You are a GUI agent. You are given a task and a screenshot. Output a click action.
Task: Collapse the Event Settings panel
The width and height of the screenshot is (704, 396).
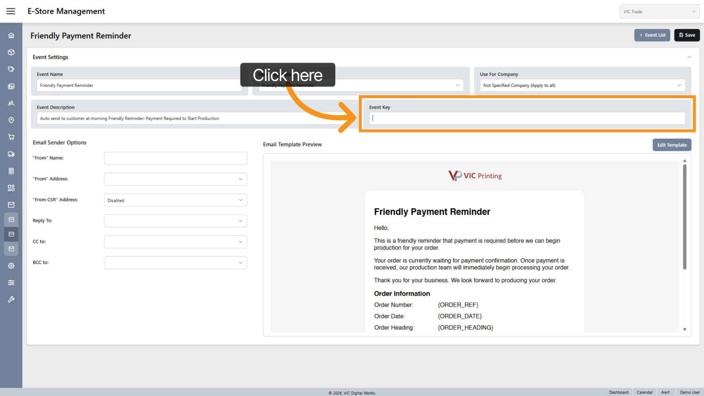coord(689,57)
